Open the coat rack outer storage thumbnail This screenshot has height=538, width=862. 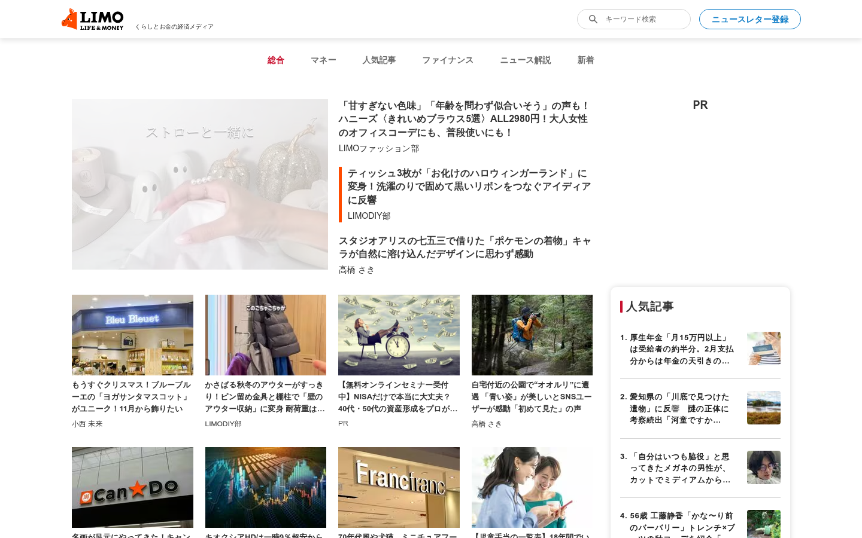[266, 335]
